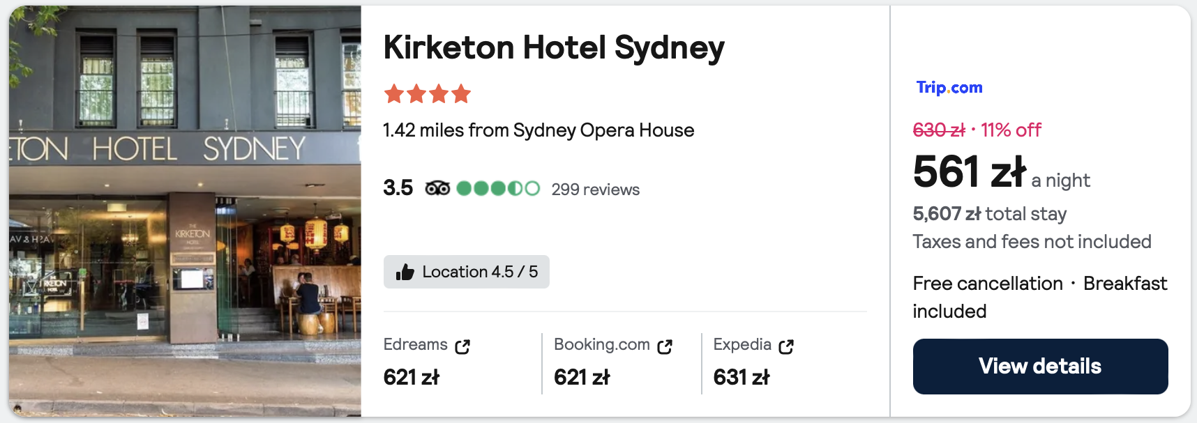Click the Tripadvisor owl logo icon
This screenshot has height=423, width=1197.
coord(437,188)
